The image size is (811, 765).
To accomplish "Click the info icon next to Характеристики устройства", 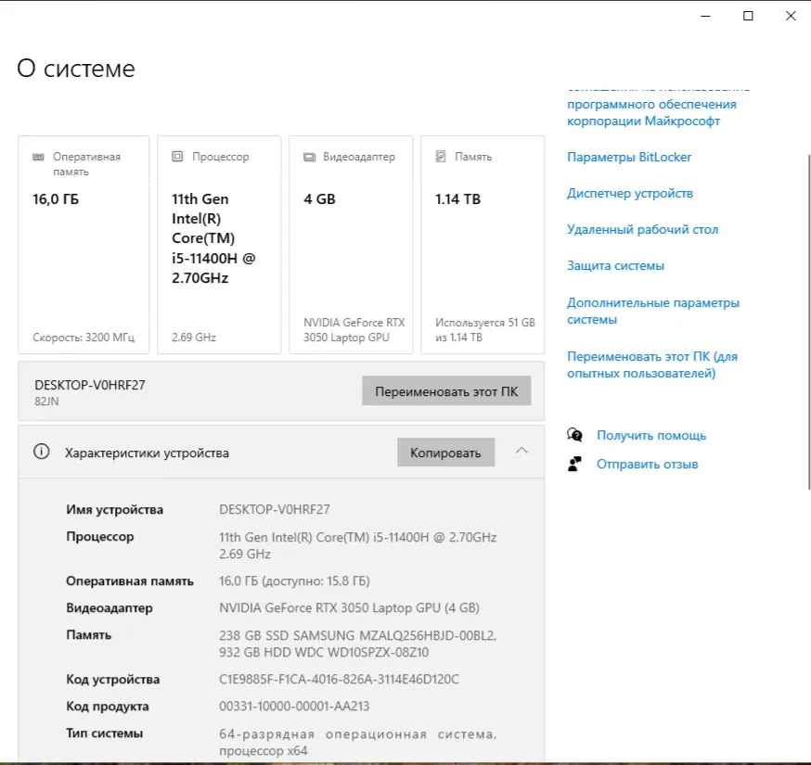I will click(42, 452).
